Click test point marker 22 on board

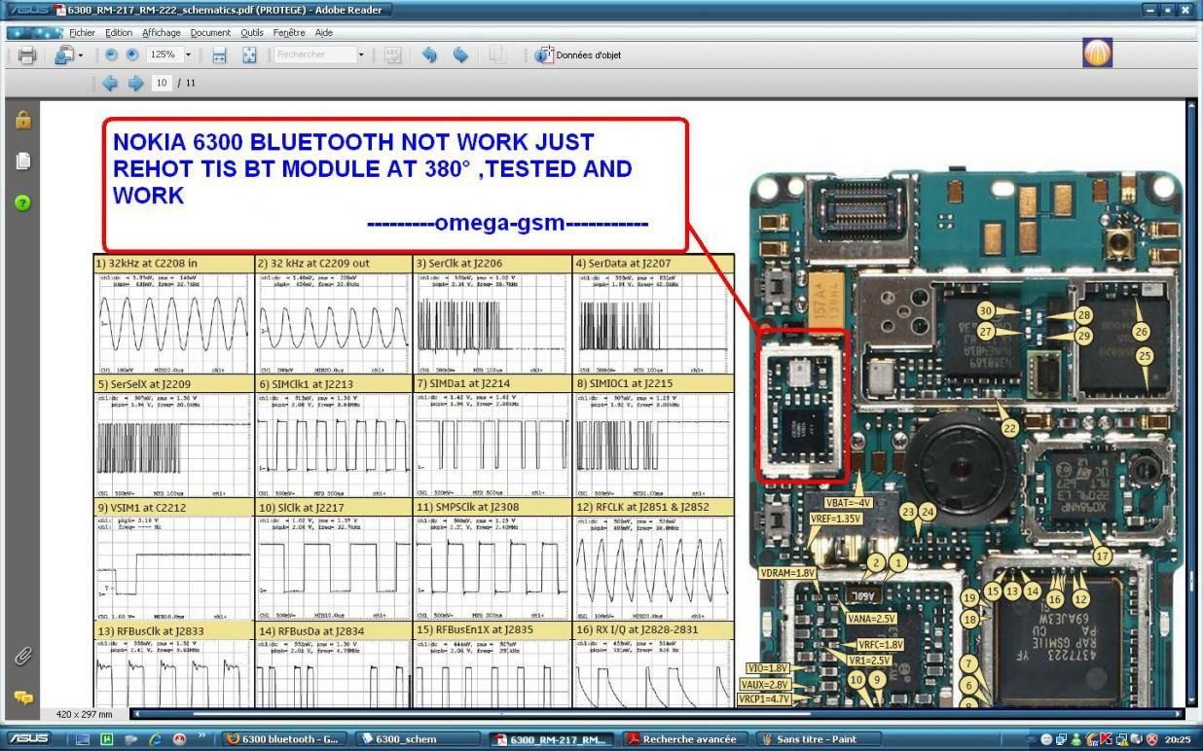tap(1009, 428)
